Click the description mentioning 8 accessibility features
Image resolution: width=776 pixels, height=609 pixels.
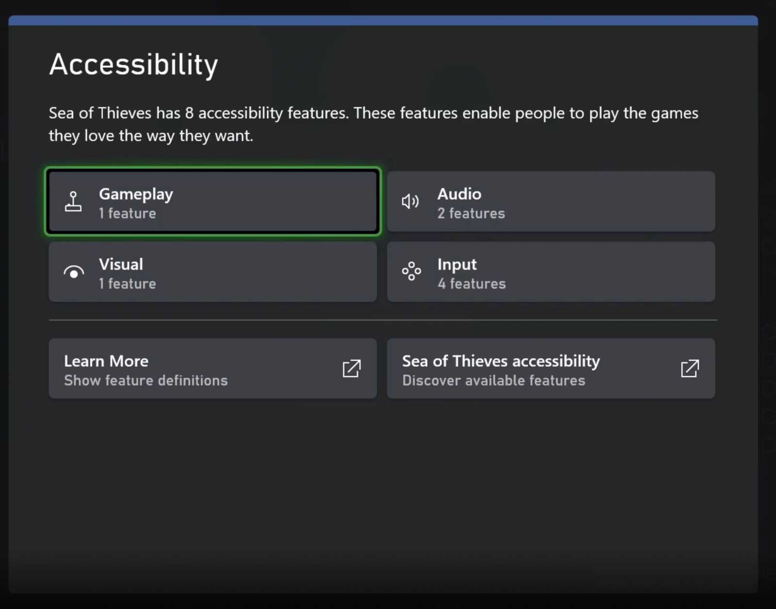click(373, 124)
